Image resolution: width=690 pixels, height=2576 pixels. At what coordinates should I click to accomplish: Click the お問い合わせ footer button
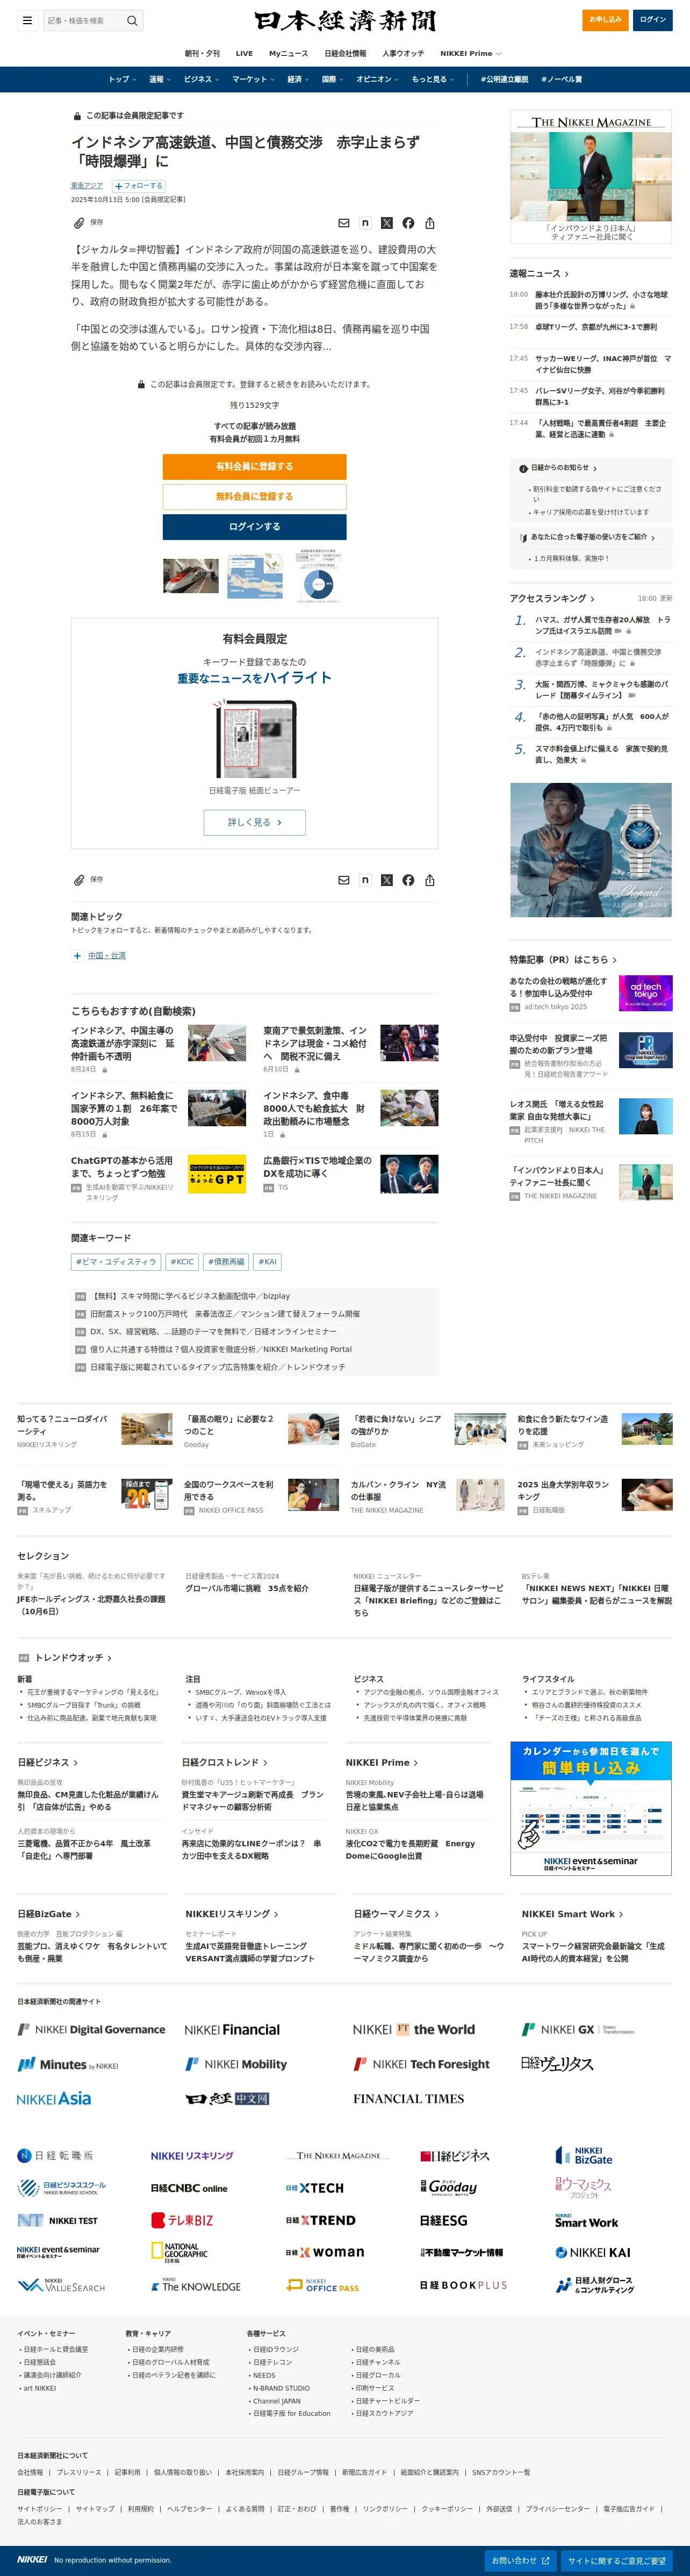click(520, 2560)
